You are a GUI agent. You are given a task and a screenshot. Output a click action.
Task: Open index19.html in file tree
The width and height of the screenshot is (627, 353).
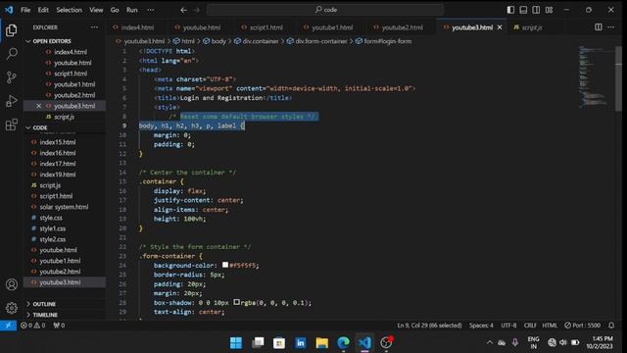tap(58, 175)
